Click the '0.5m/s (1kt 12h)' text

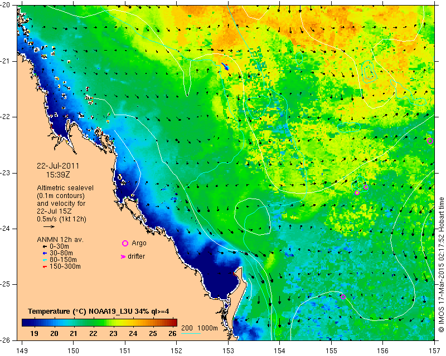coord(61,219)
